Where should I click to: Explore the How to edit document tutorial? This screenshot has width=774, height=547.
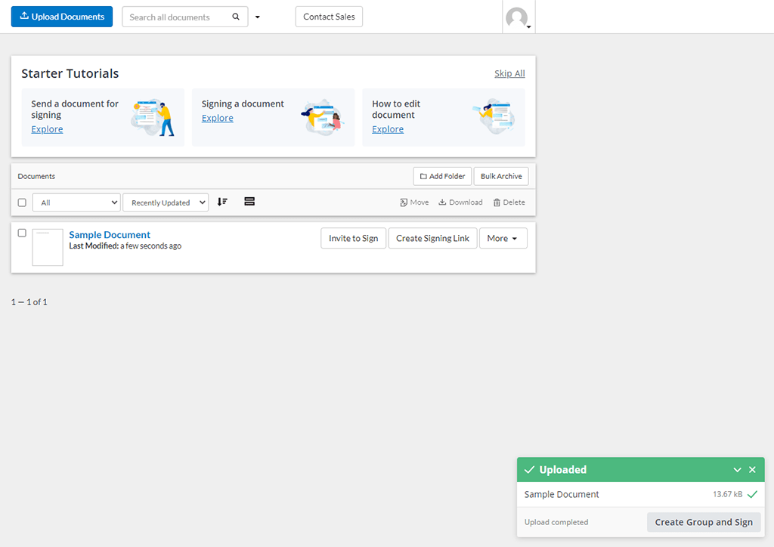tap(388, 129)
